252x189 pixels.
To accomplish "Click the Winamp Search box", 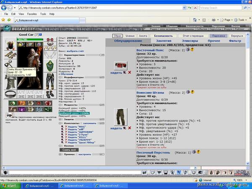I will point(220,8).
